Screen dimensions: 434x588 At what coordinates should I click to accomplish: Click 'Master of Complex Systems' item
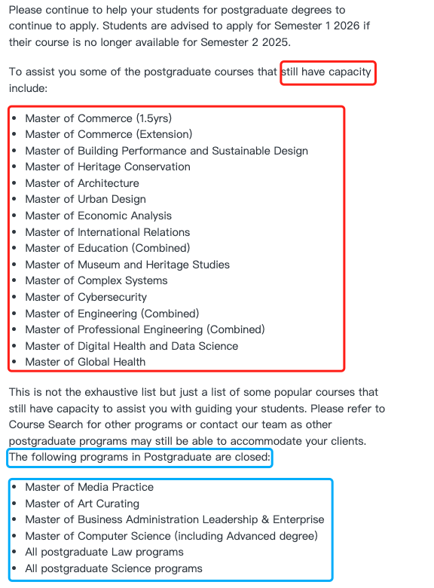[x=96, y=280]
